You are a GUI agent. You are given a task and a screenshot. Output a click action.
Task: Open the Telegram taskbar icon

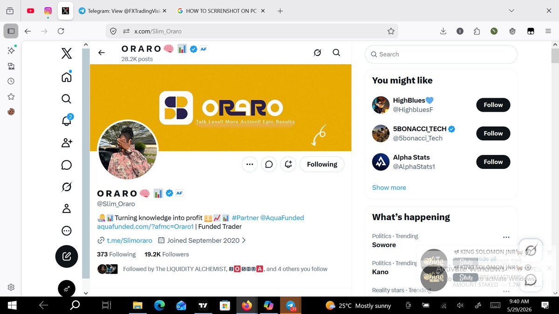290,306
